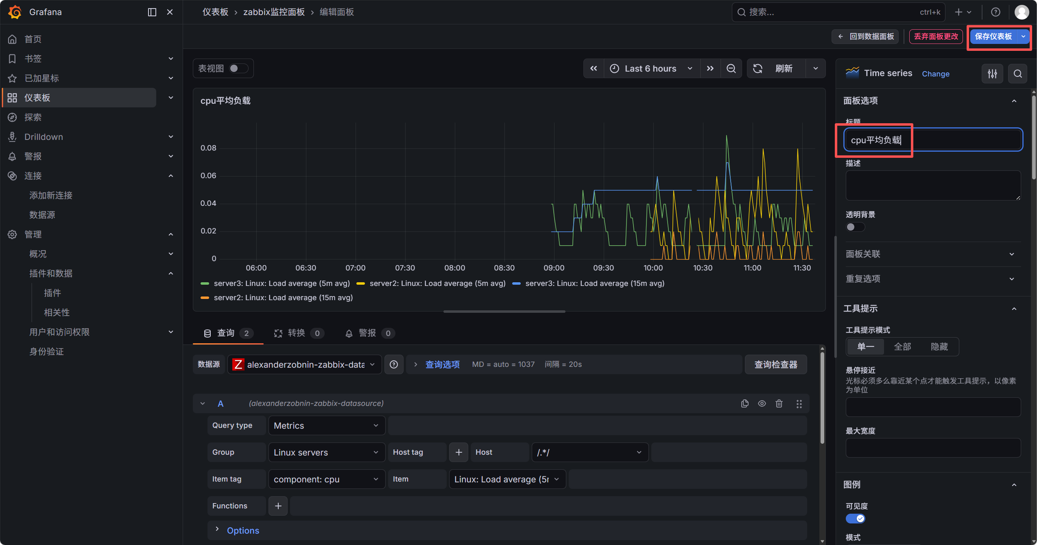Open the help question mark icon in top bar

[996, 12]
